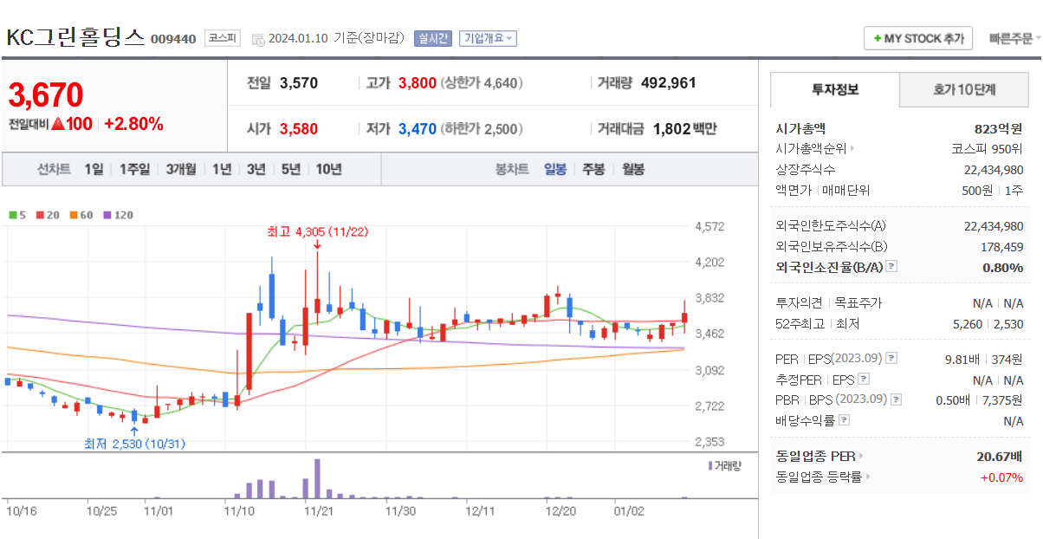1043x539 pixels.
Task: Click the 코스피 950위 ranking value
Action: pos(988,148)
